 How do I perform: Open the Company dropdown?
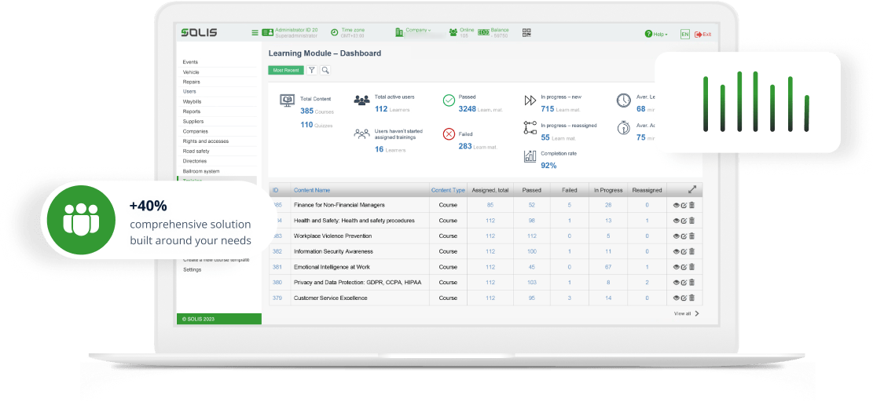418,30
